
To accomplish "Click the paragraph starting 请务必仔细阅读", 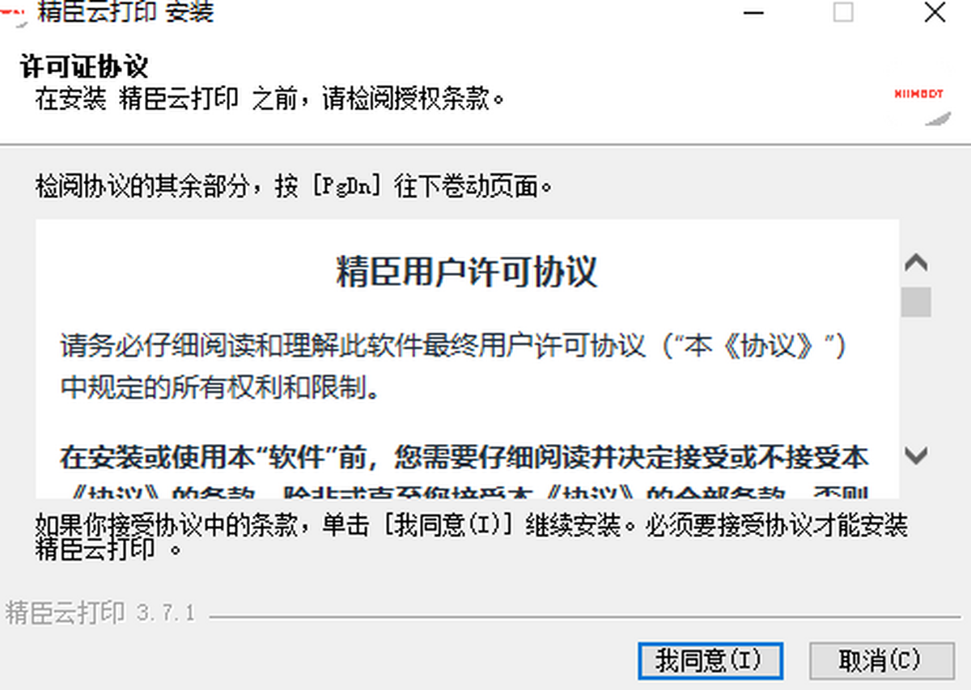I will click(x=454, y=368).
